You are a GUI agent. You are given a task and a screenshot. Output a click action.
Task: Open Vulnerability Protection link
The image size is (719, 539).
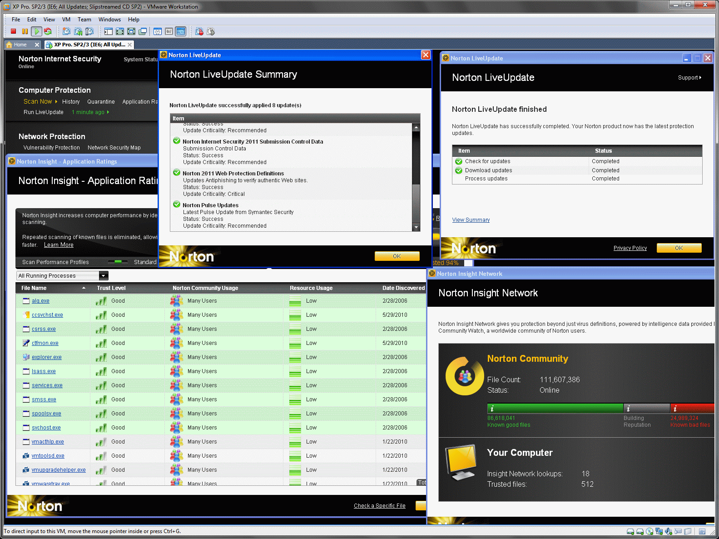point(52,148)
